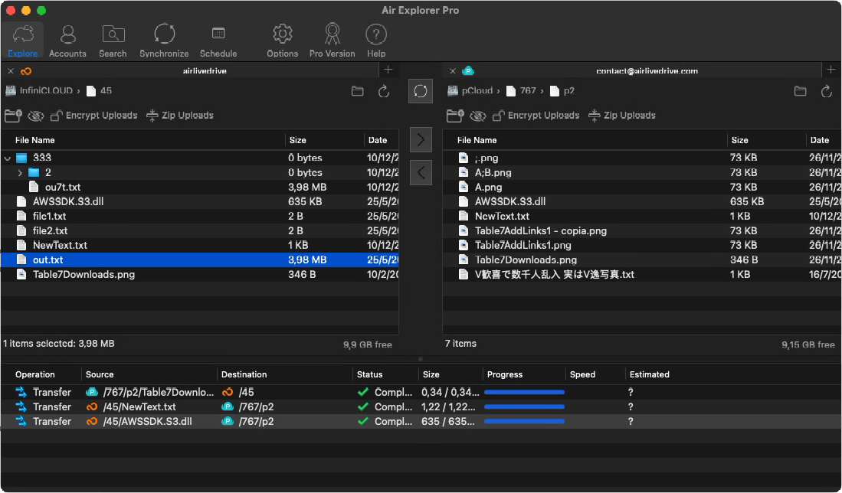Image resolution: width=842 pixels, height=493 pixels.
Task: Expand the folder named 2
Action: (x=20, y=173)
